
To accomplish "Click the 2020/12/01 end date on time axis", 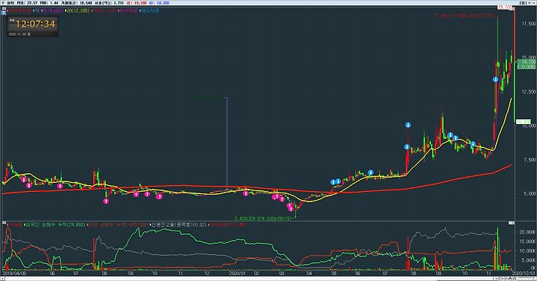I will click(x=524, y=274).
